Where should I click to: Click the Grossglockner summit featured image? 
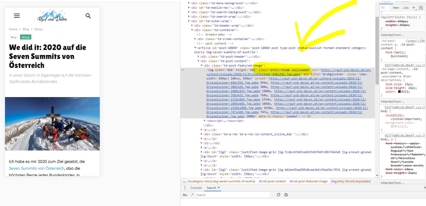tap(52, 124)
